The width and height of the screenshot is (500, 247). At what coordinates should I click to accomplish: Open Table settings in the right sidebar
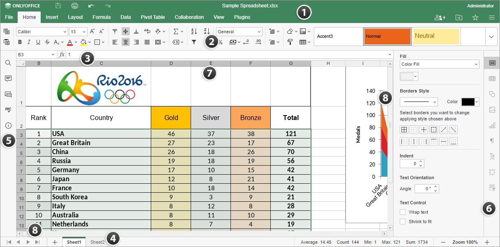492,78
